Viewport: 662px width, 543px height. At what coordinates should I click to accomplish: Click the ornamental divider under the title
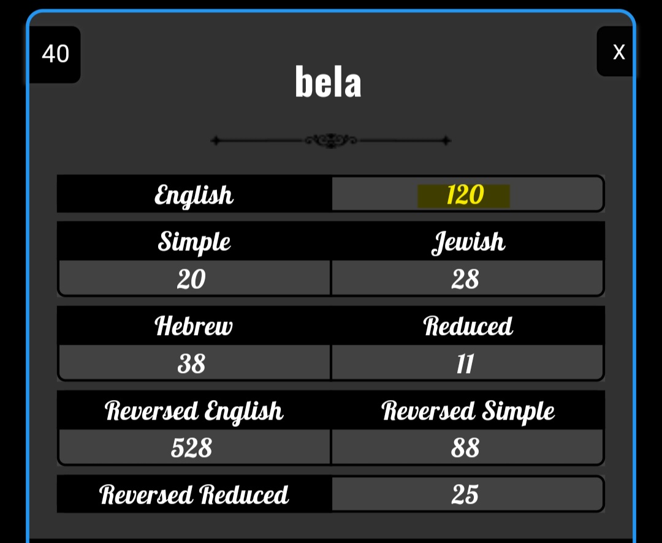(x=331, y=141)
